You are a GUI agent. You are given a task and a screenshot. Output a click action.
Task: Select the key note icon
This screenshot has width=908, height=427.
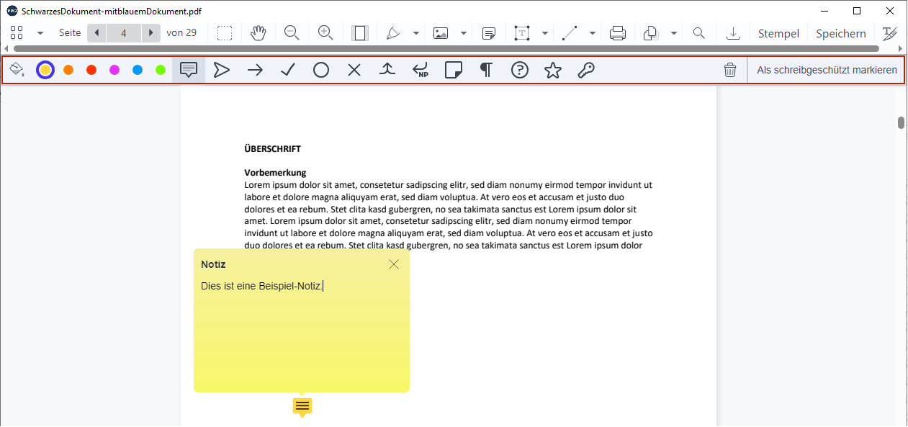point(586,70)
